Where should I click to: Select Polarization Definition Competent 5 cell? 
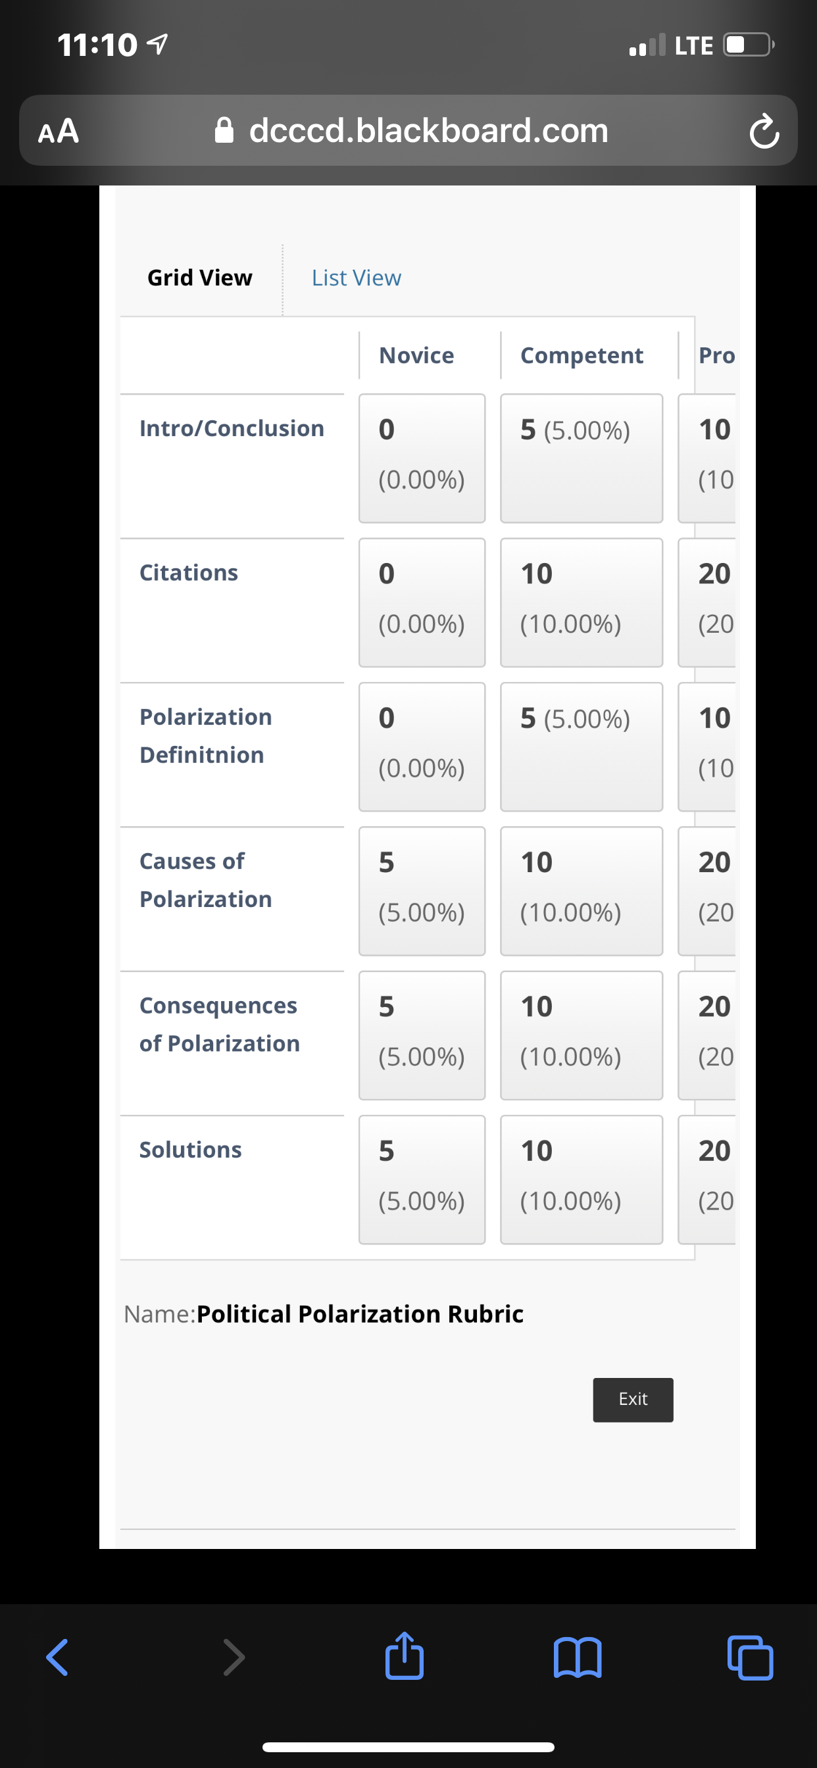(x=582, y=746)
